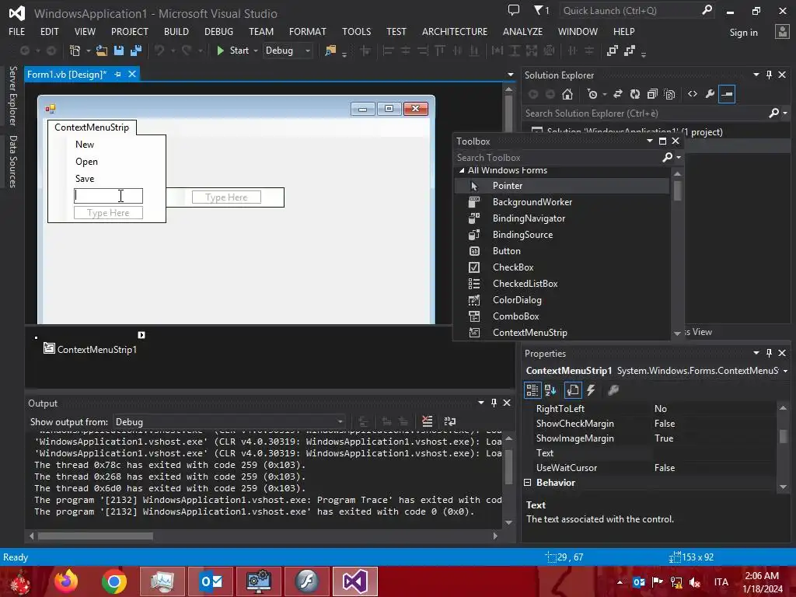Click the Toolbox vertical scrollbar thumb
Image resolution: width=796 pixels, height=597 pixels.
pyautogui.click(x=677, y=191)
